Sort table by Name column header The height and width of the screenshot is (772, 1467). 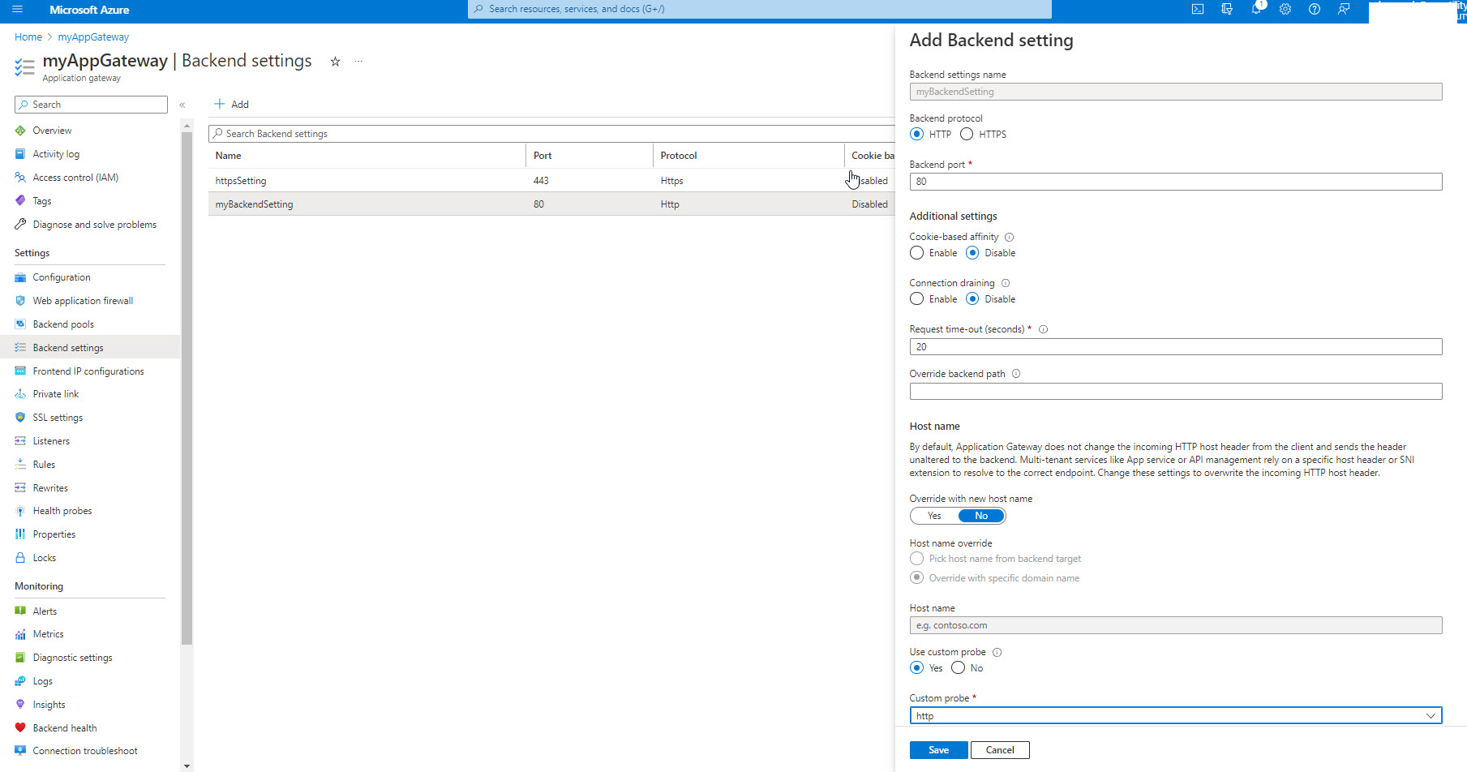point(229,156)
